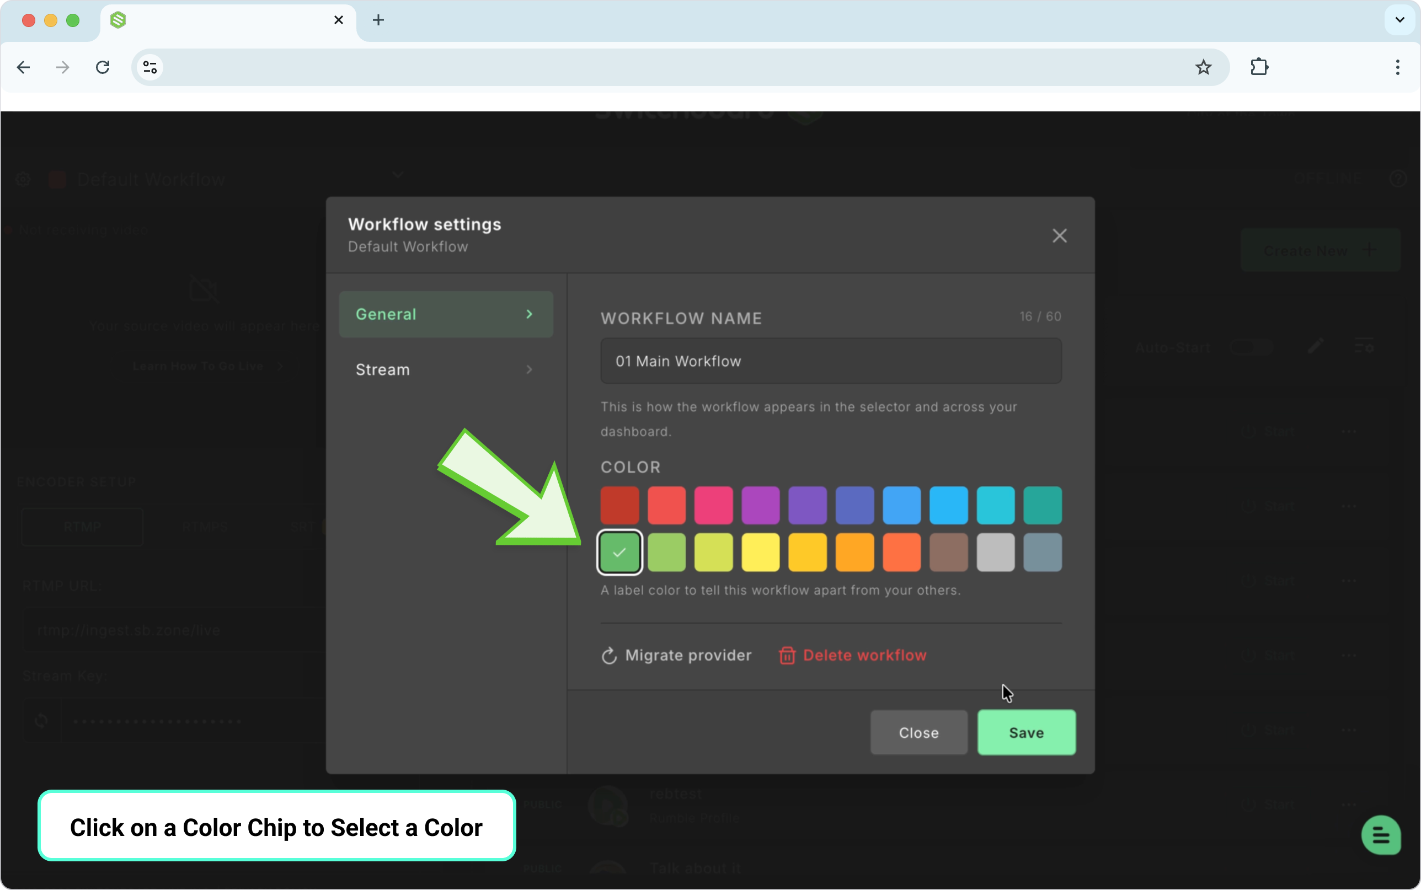Select the orange color chip

854,552
